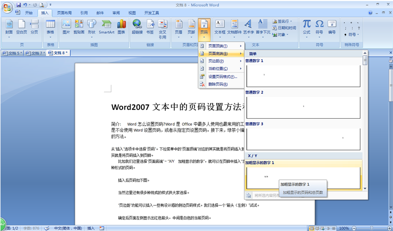
Task: Insert a cross-reference (交叉引用)
Action: (162, 29)
